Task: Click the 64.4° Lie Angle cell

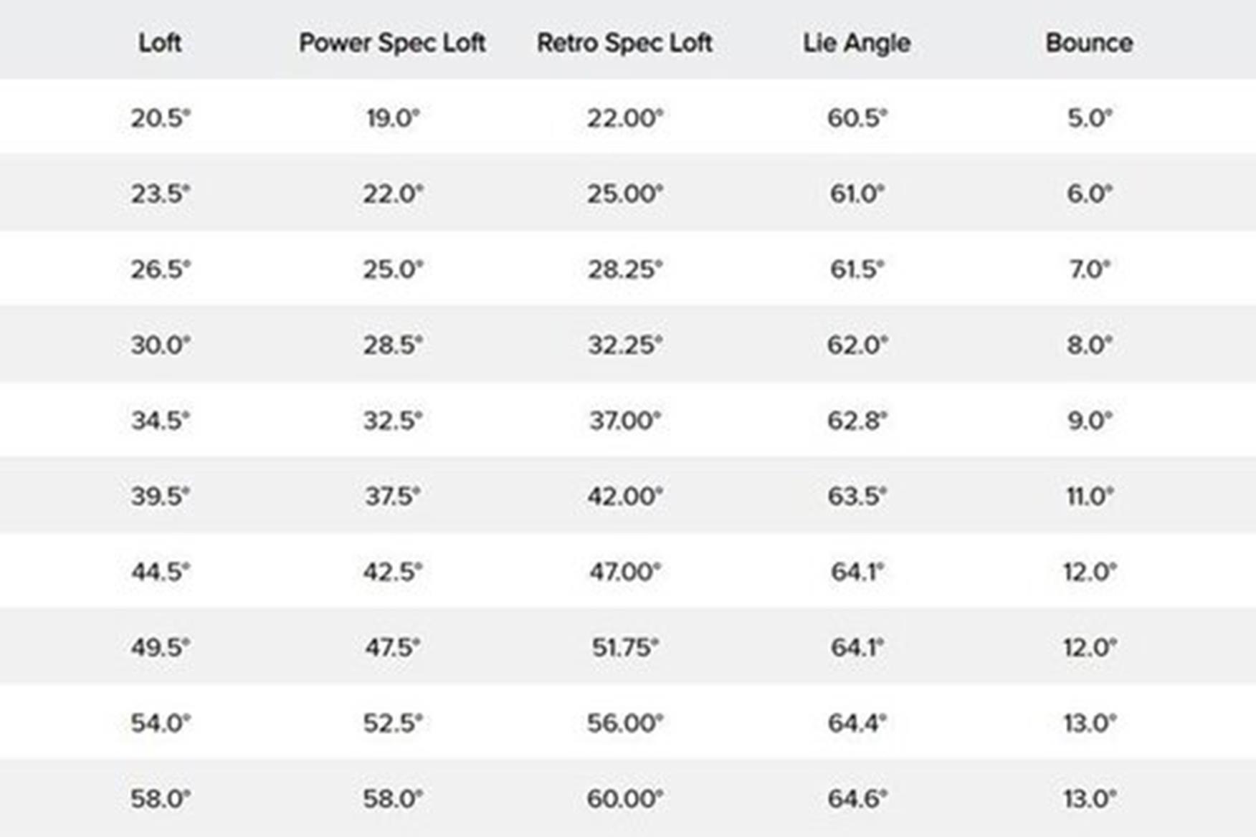Action: [857, 723]
